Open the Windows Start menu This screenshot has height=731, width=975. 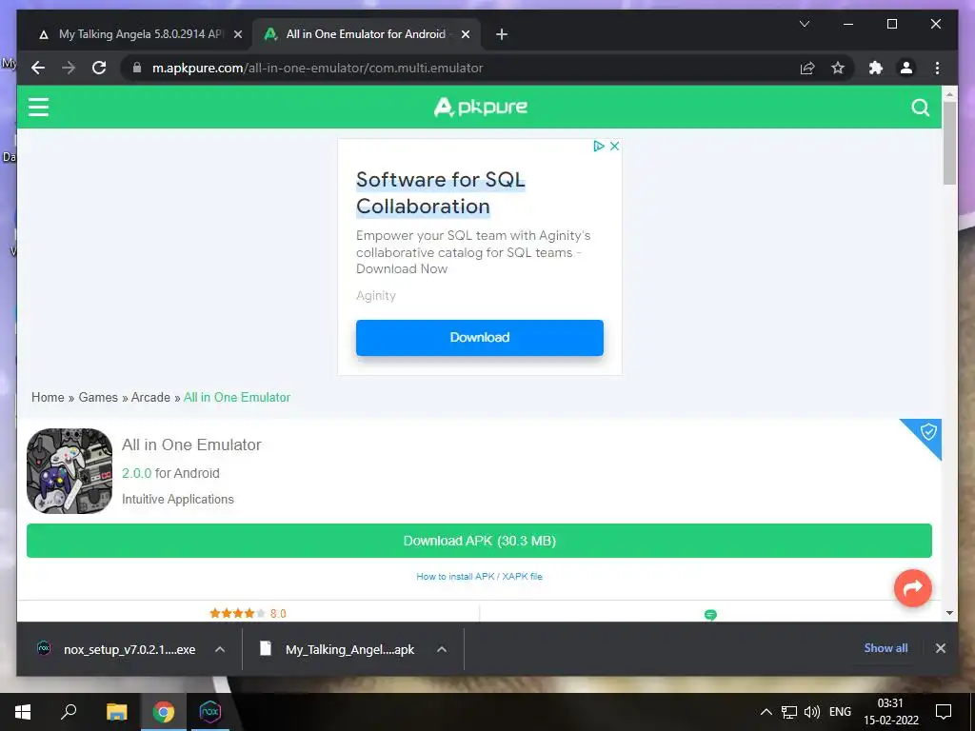pos(23,712)
